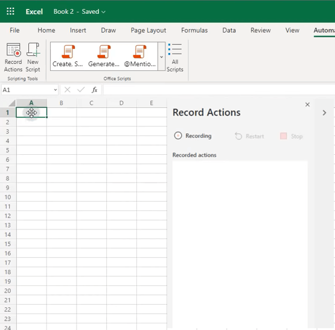Select column C header
The image size is (335, 330).
[91, 103]
